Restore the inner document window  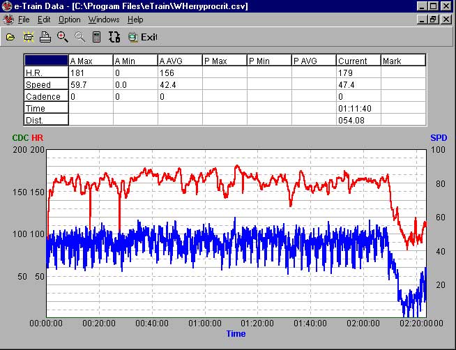tap(434, 20)
